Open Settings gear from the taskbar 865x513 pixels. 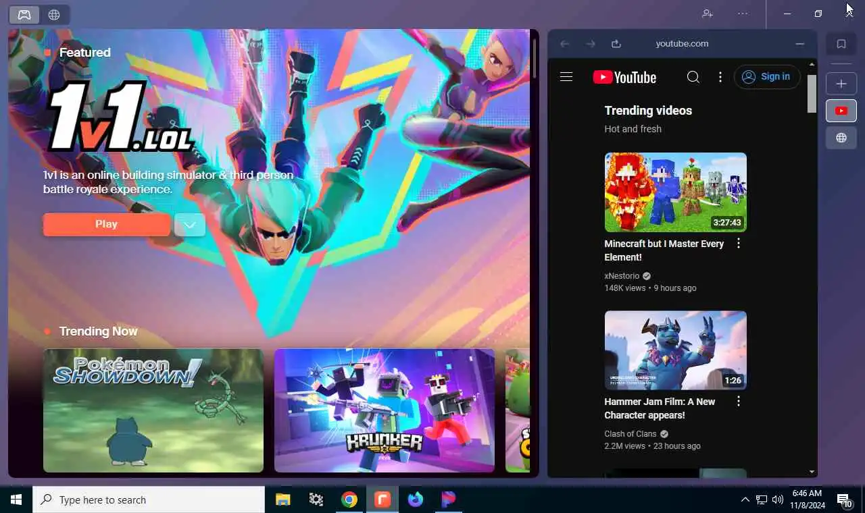tap(316, 500)
